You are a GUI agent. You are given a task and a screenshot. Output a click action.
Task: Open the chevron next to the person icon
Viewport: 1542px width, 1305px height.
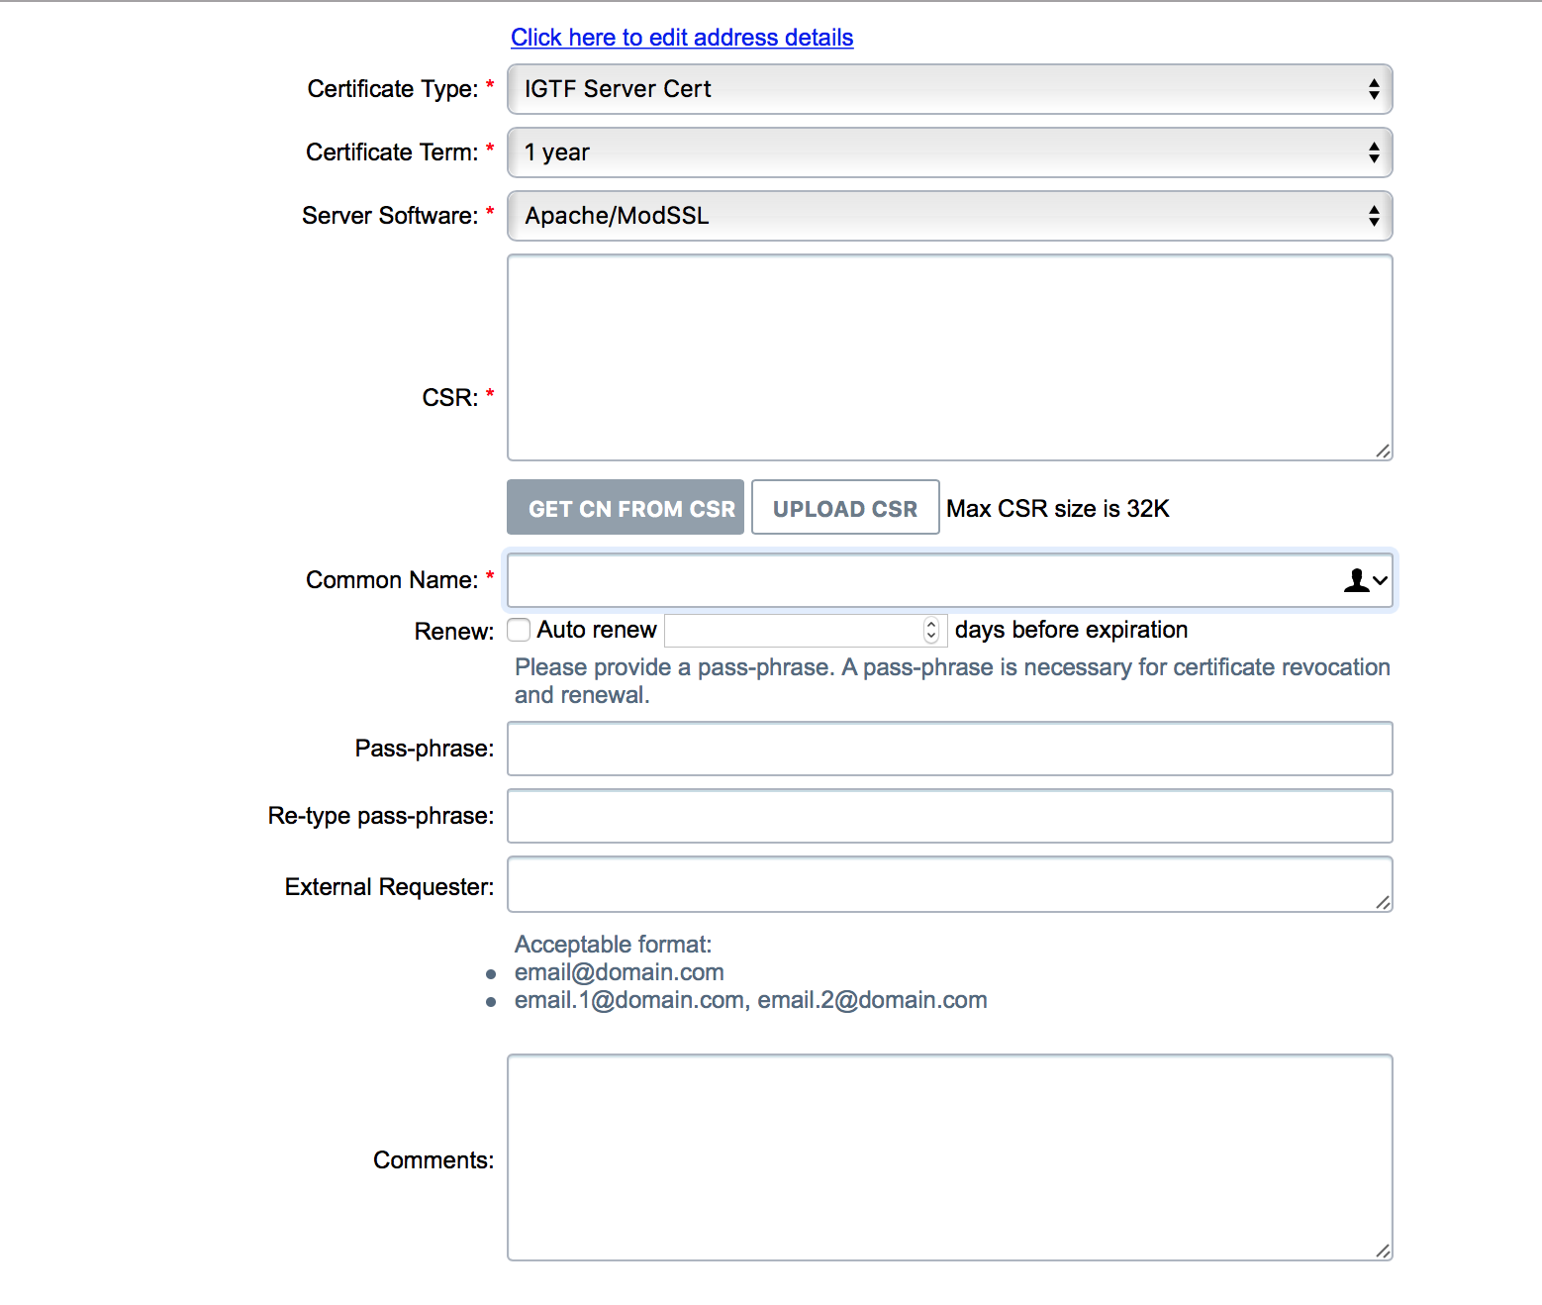pos(1378,582)
